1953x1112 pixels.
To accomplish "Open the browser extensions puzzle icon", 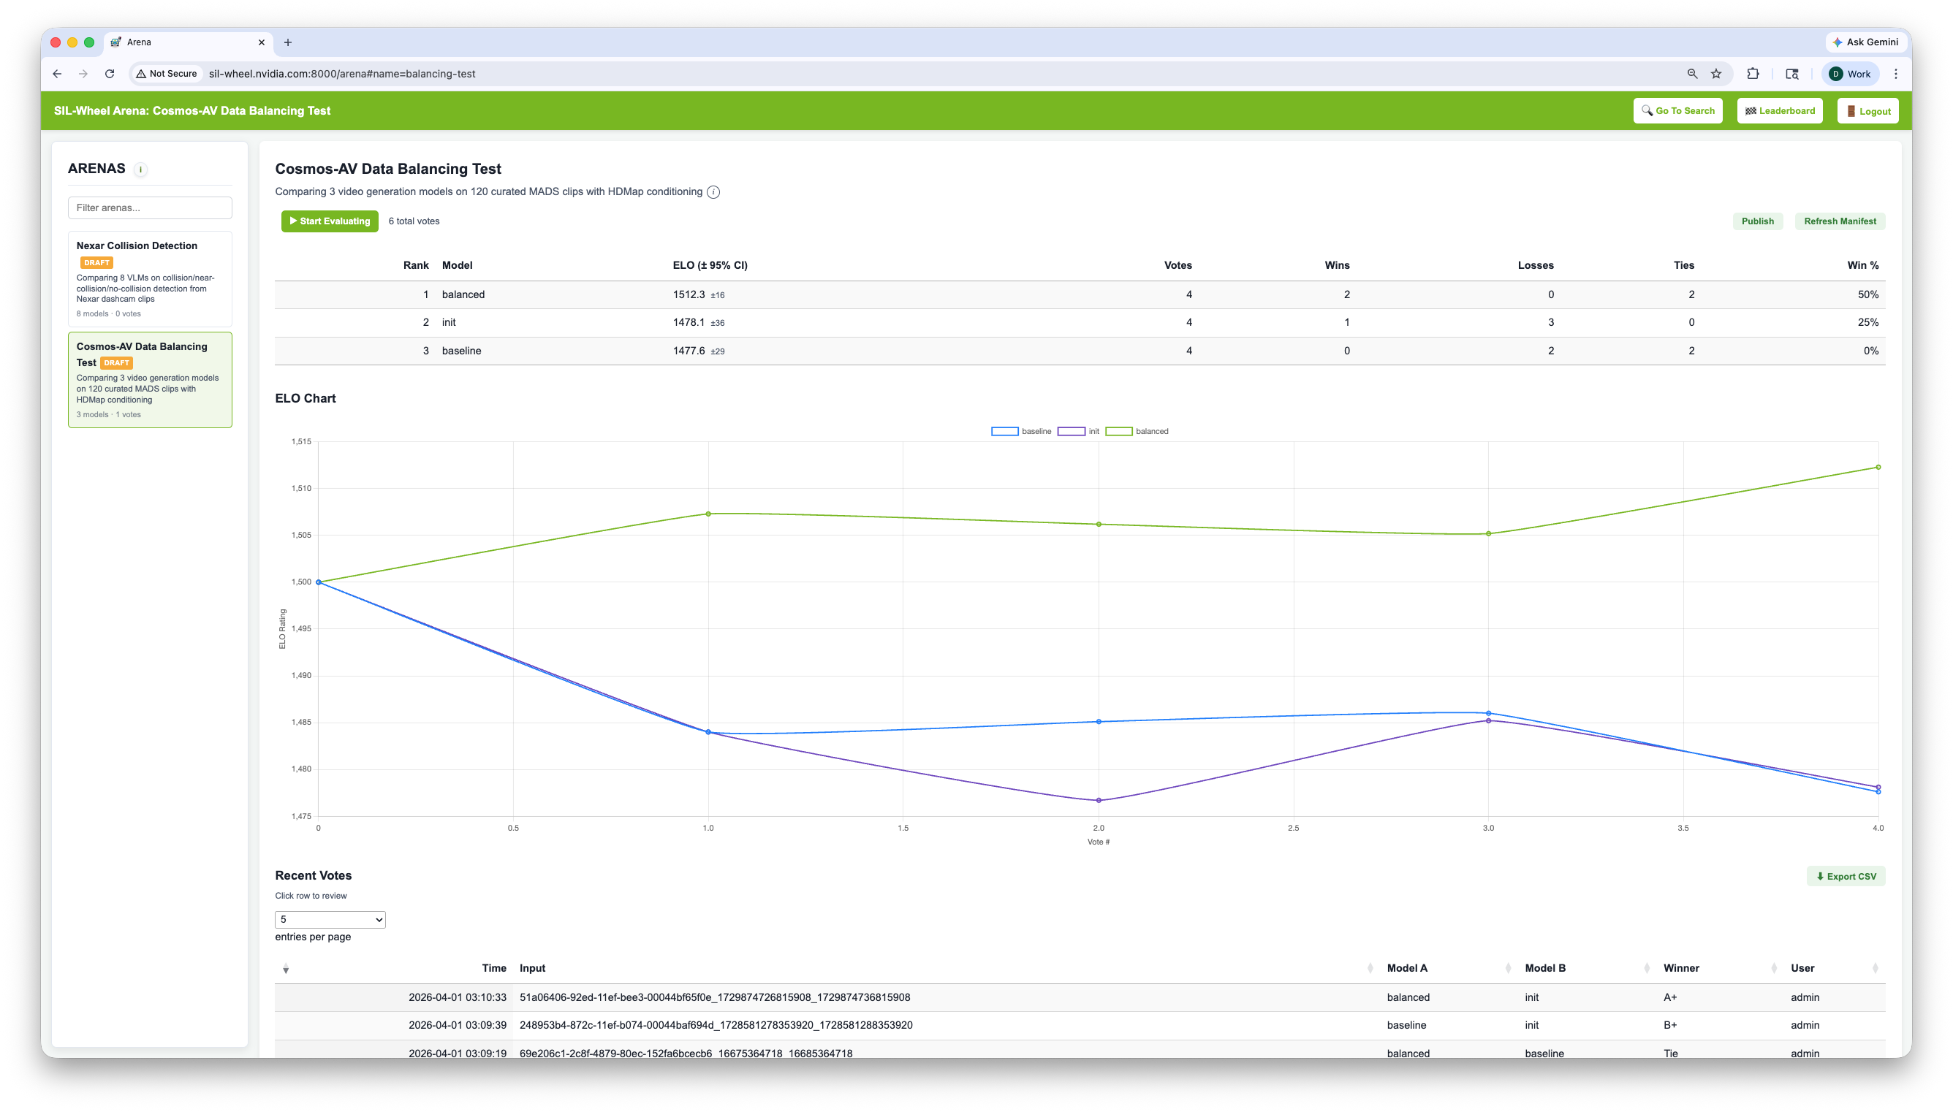I will 1753,74.
